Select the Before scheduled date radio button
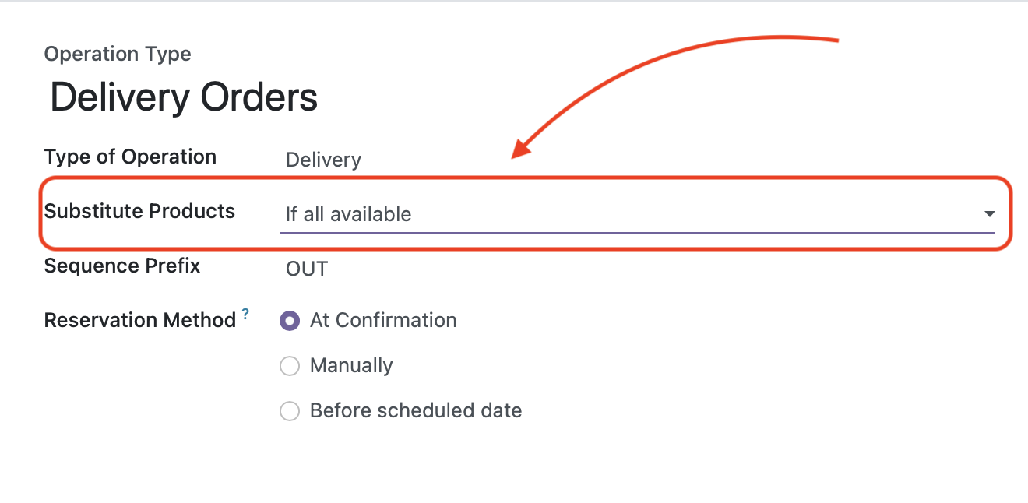This screenshot has width=1028, height=503. pyautogui.click(x=290, y=411)
